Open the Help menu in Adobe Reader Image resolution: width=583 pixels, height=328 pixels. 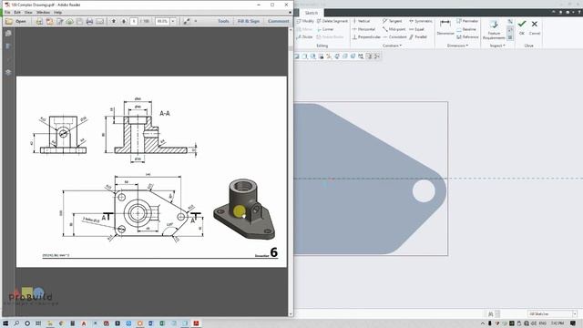pyautogui.click(x=57, y=12)
